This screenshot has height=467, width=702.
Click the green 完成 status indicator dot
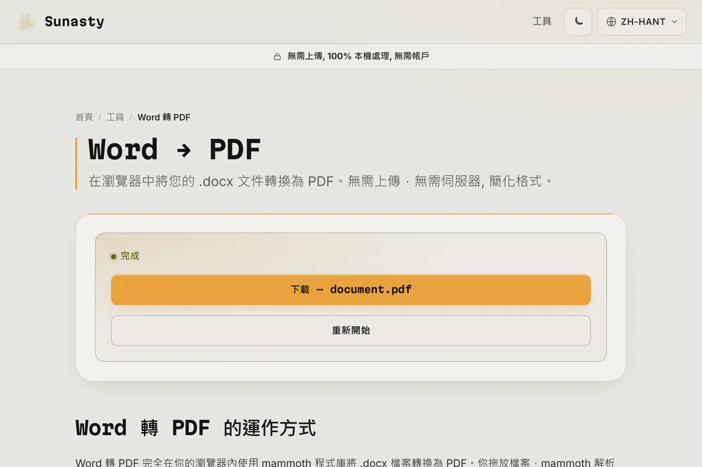click(x=113, y=257)
